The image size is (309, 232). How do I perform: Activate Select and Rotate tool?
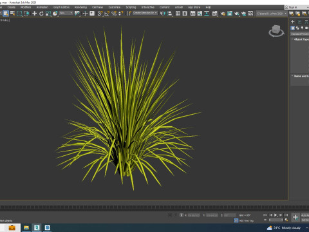(x=41, y=14)
